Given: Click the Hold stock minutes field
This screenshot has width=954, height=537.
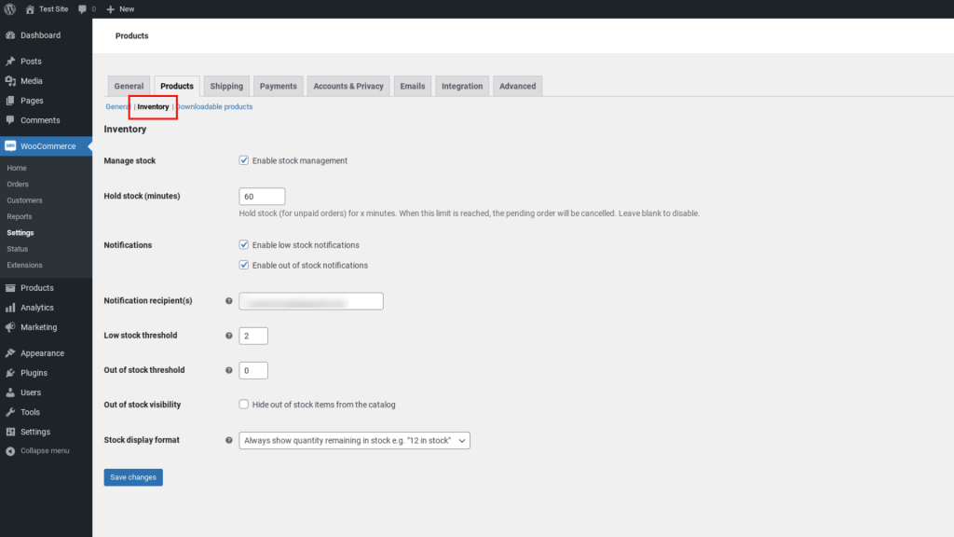Looking at the screenshot, I should pyautogui.click(x=262, y=197).
